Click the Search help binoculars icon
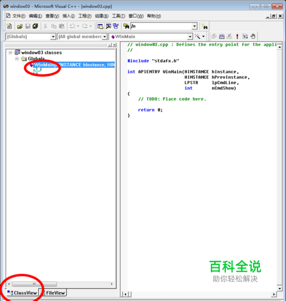The height and width of the screenshot is (301, 286). pyautogui.click(x=205, y=26)
